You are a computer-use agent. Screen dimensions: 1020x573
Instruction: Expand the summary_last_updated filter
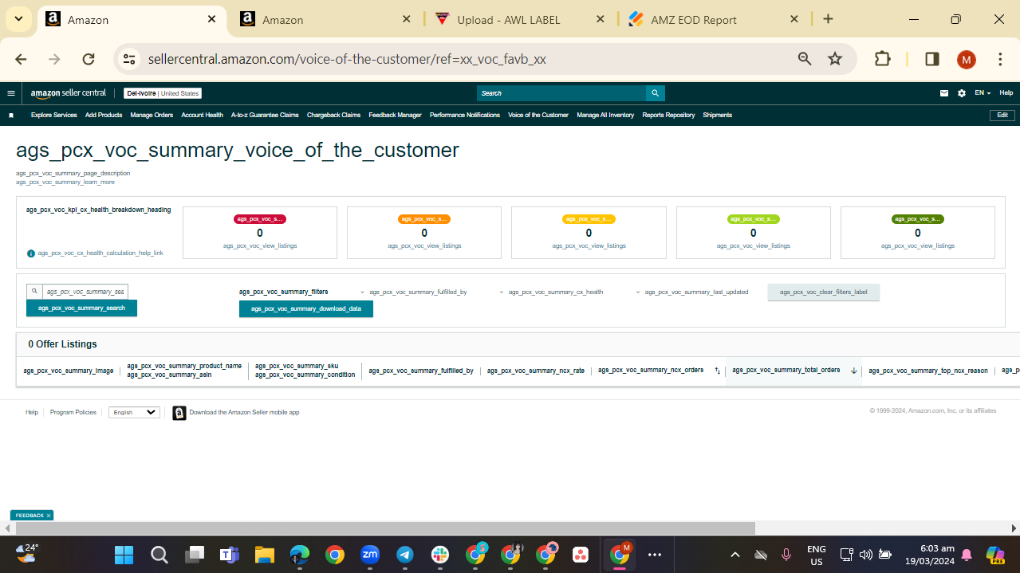click(692, 292)
